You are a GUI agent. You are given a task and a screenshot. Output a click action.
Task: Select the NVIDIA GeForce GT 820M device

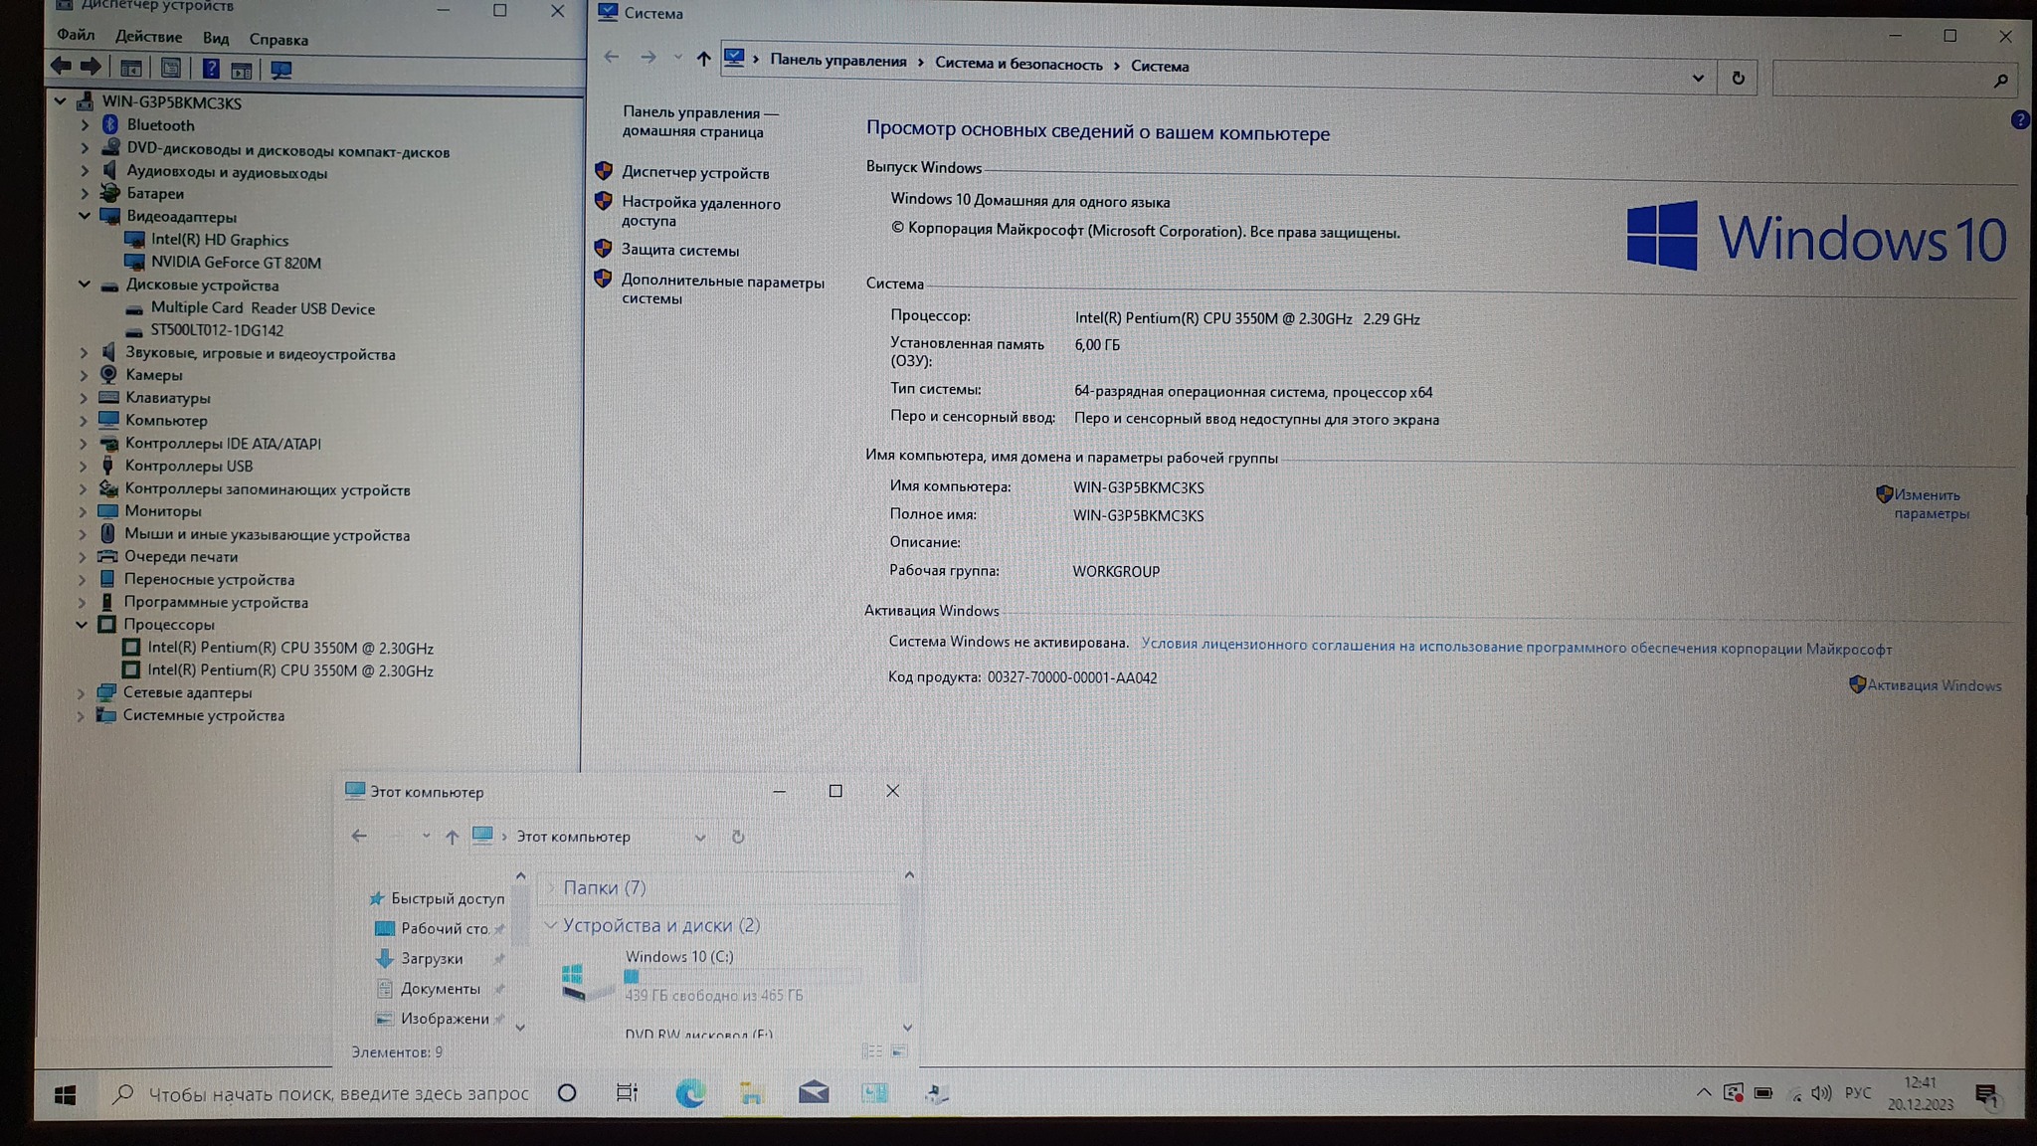pyautogui.click(x=236, y=263)
